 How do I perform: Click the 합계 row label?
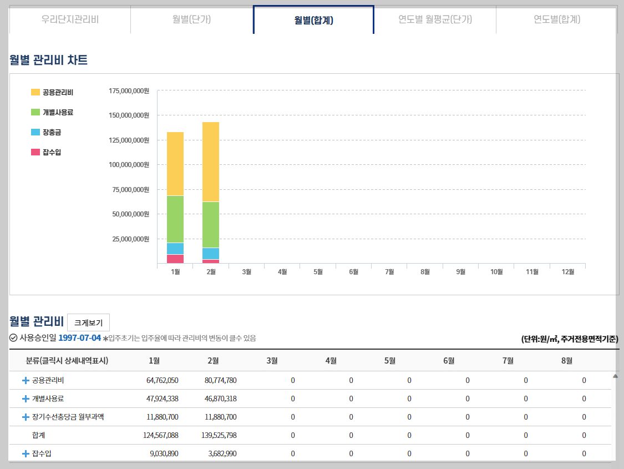[x=39, y=436]
